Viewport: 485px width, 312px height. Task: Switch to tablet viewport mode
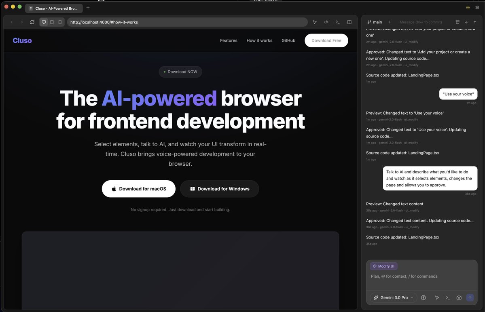[x=52, y=22]
